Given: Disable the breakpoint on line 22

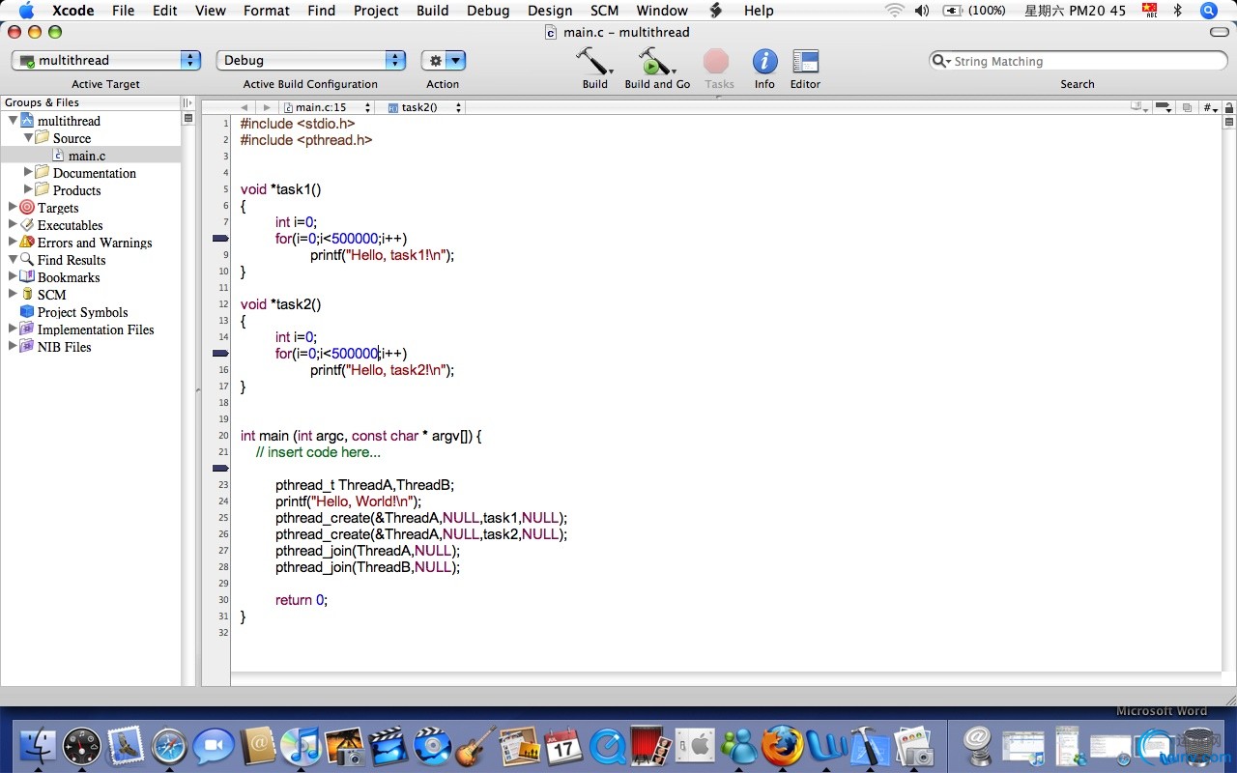Looking at the screenshot, I should click(219, 468).
